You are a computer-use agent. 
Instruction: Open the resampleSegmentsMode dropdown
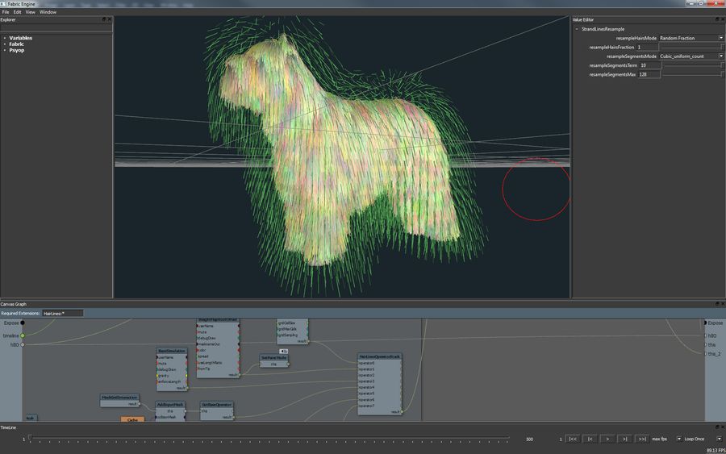691,56
